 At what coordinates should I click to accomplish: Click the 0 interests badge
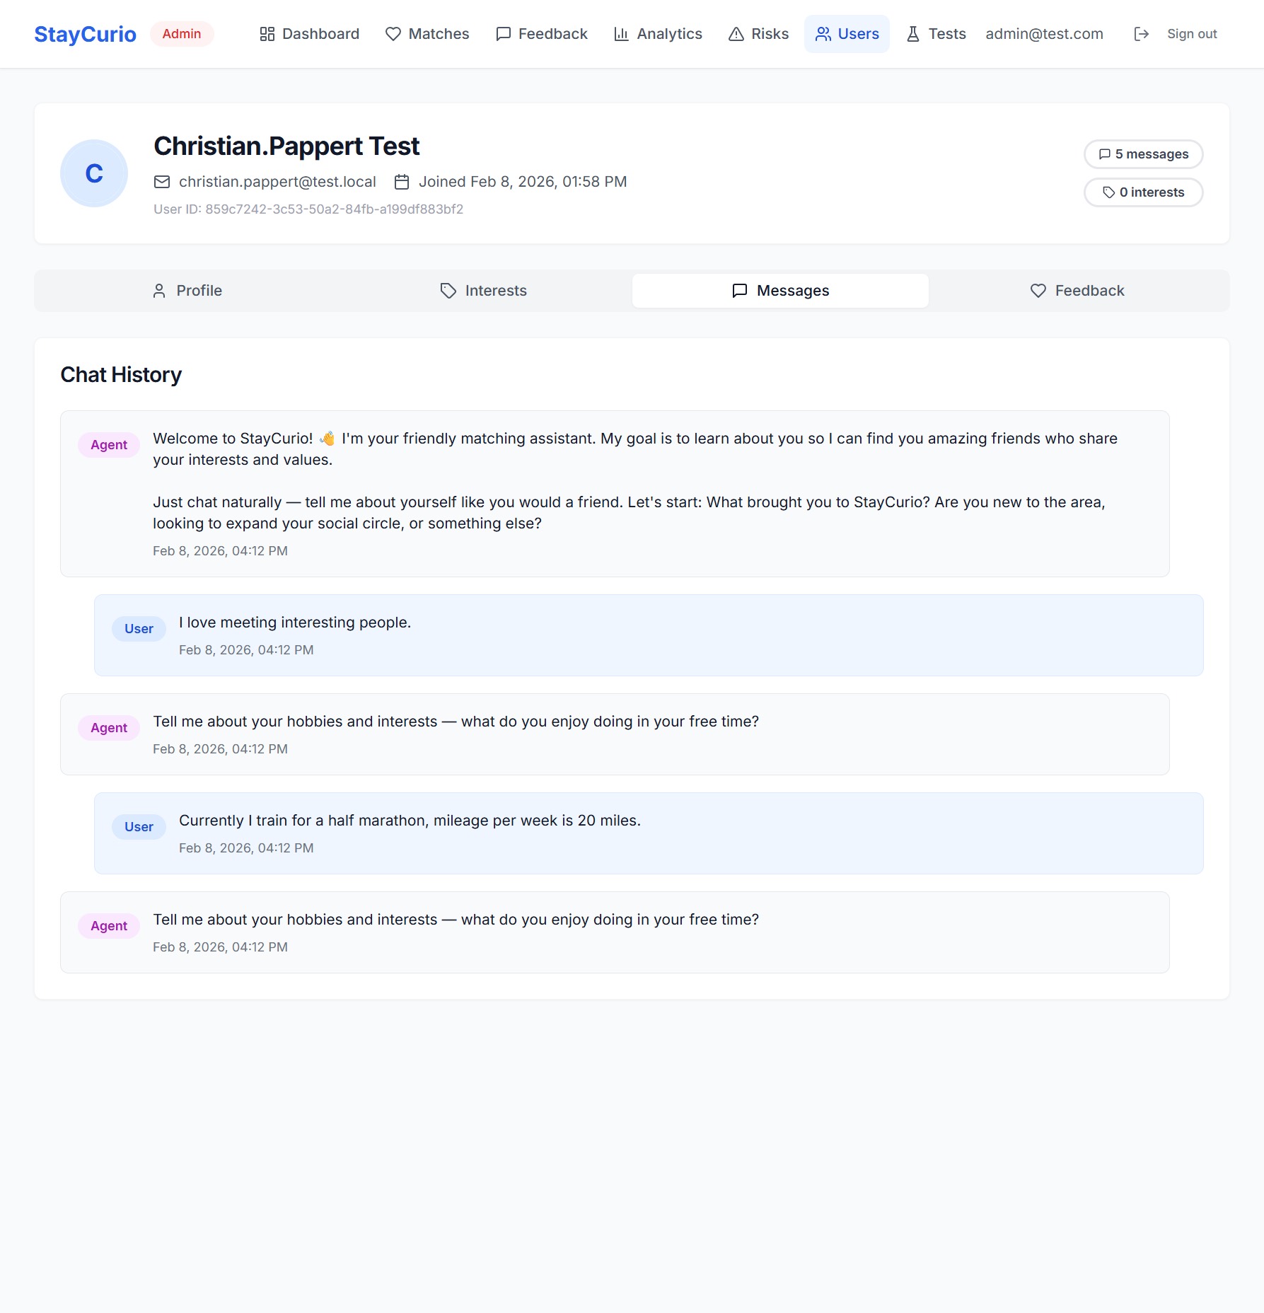point(1143,192)
